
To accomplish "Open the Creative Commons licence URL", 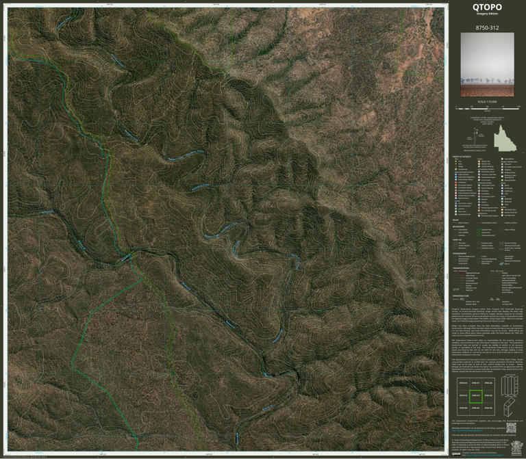I will (485, 455).
